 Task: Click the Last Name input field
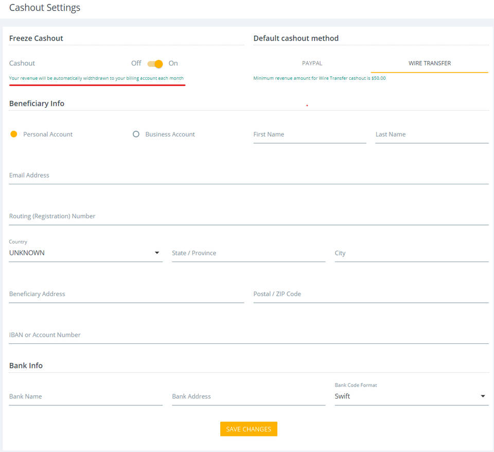click(431, 134)
